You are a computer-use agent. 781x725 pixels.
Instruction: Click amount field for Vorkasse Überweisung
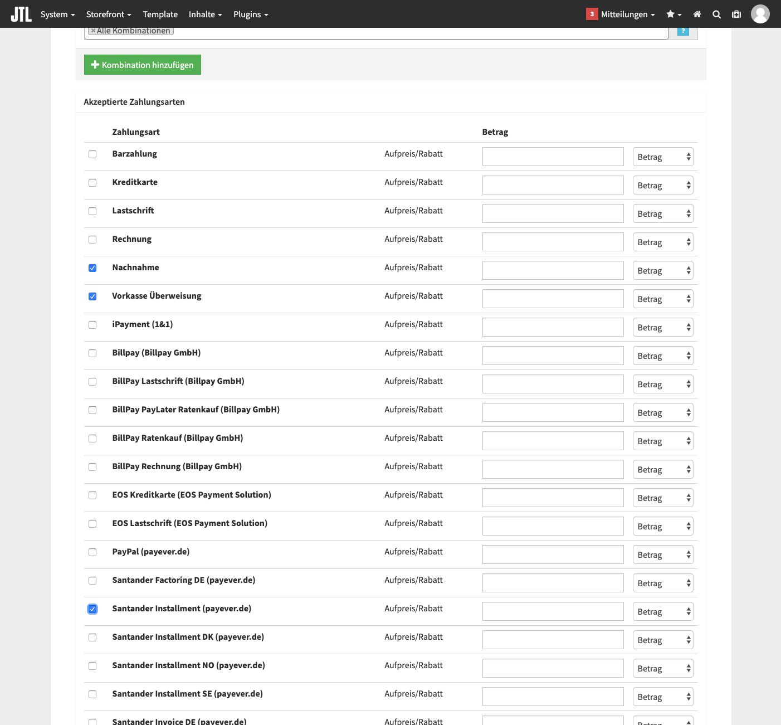(553, 299)
